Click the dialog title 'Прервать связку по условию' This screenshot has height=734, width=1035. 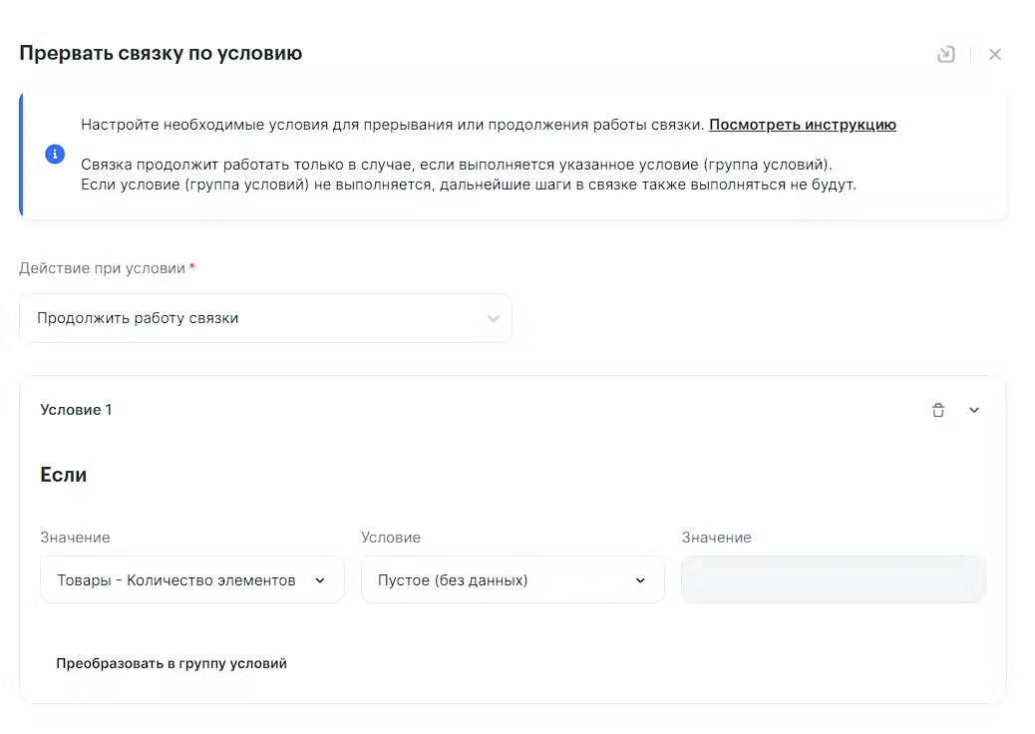click(x=161, y=54)
